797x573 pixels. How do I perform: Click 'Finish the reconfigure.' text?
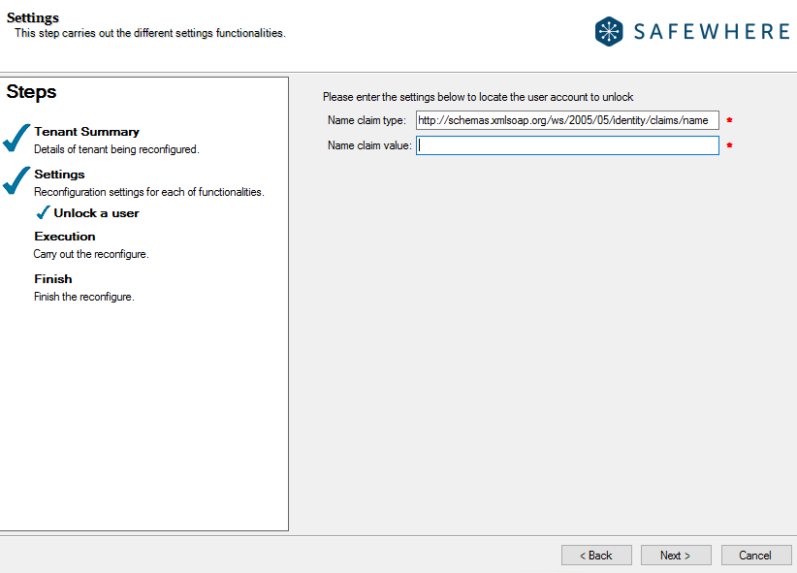point(83,297)
